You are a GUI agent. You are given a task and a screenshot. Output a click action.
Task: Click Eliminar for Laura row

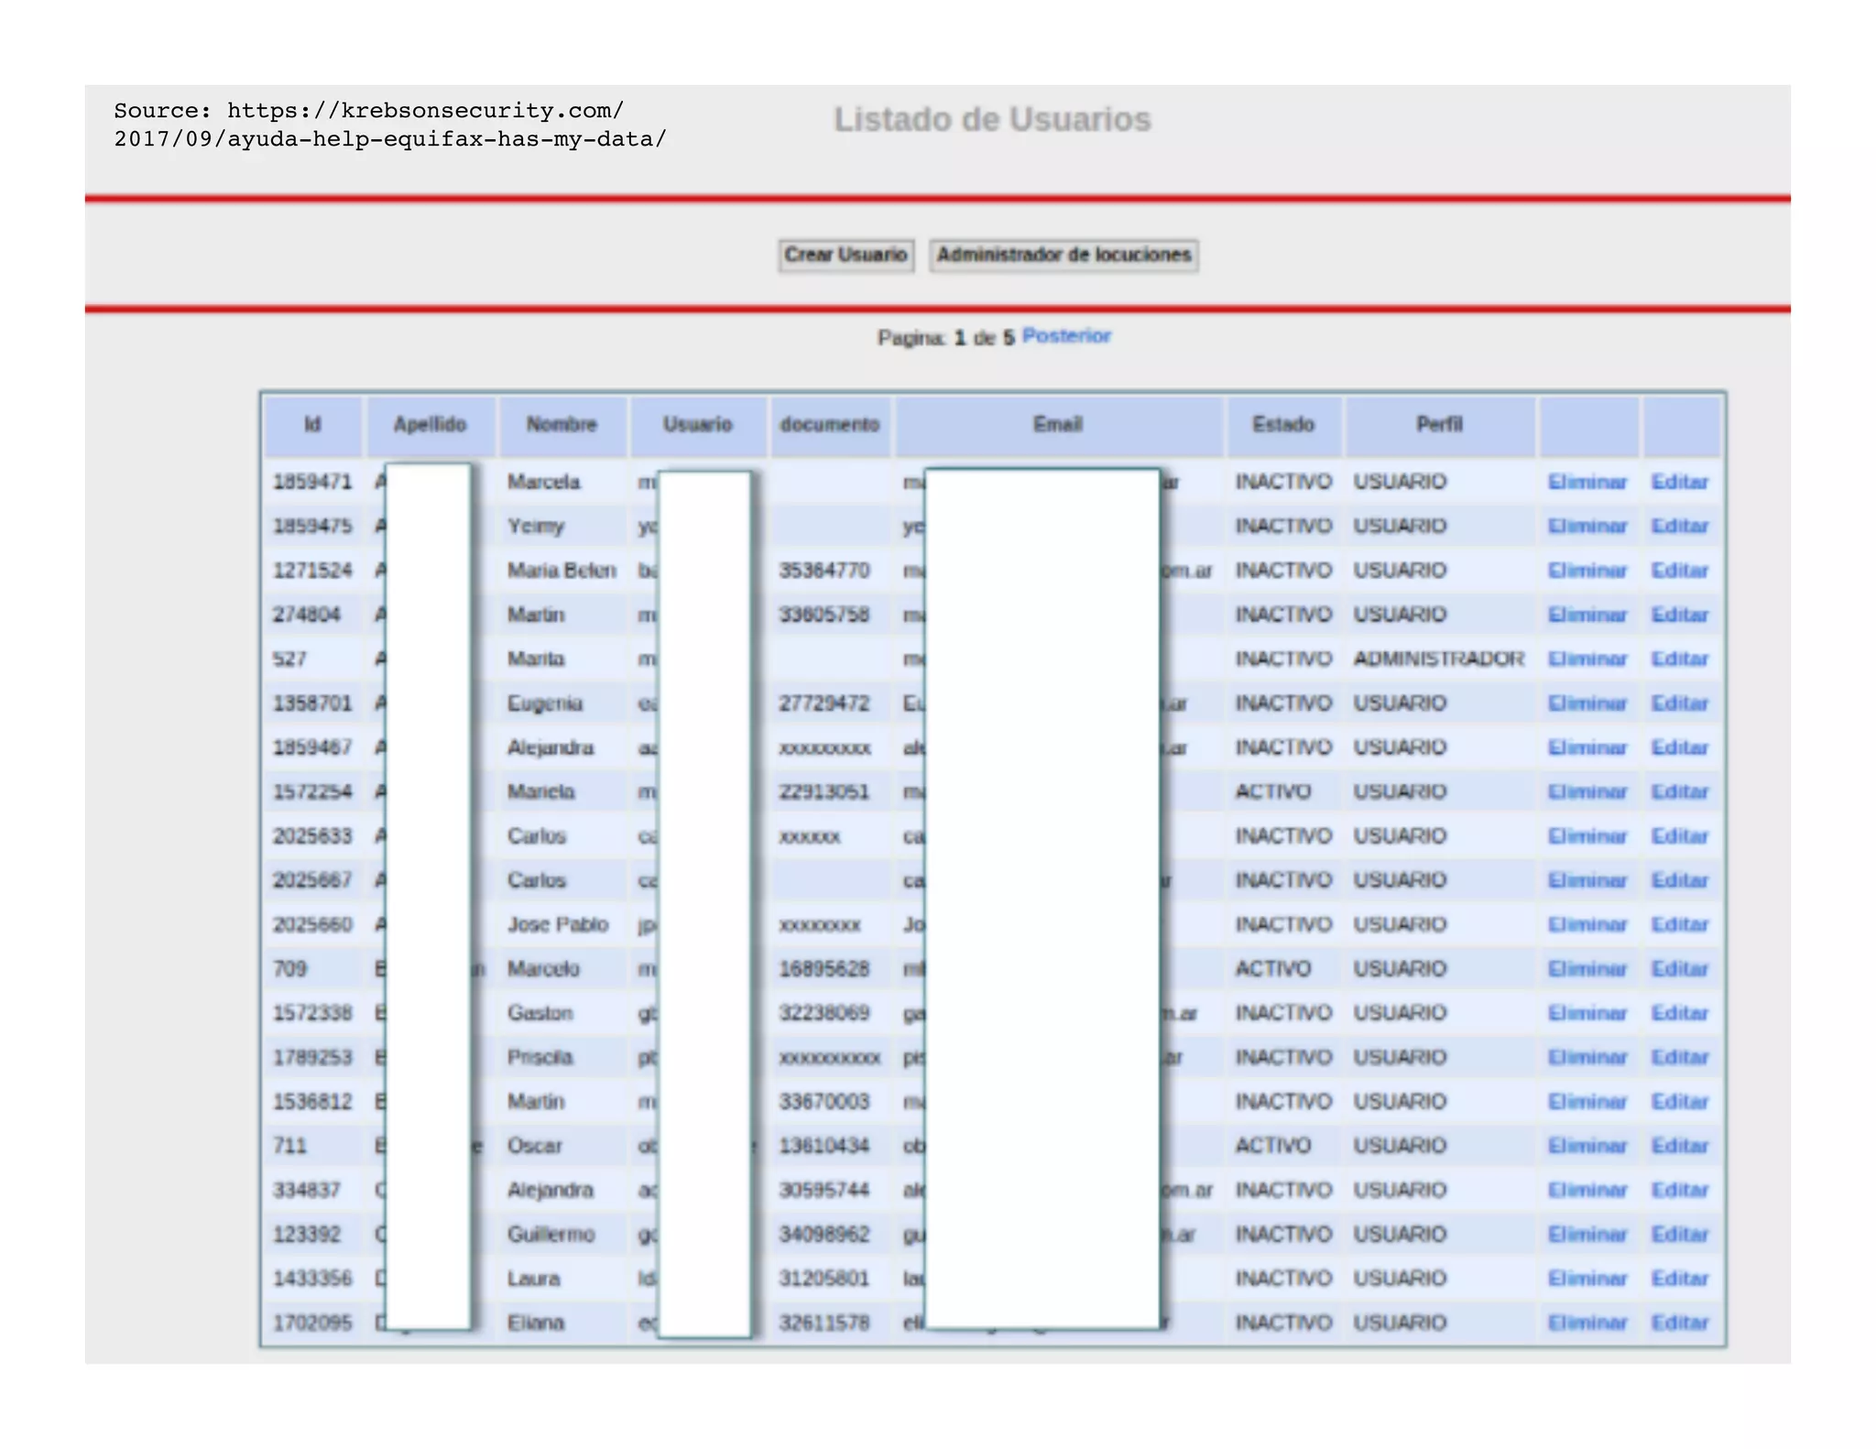tap(1587, 1279)
